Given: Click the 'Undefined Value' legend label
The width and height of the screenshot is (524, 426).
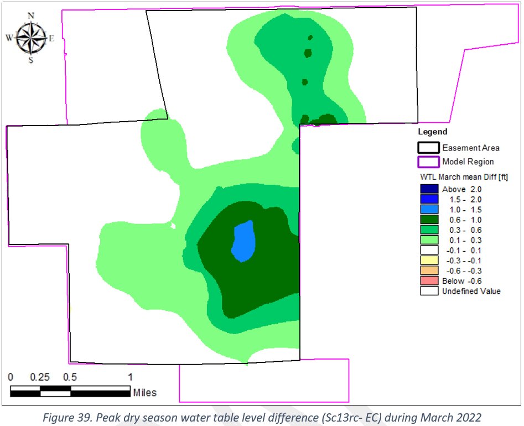Looking at the screenshot, I should coord(471,291).
